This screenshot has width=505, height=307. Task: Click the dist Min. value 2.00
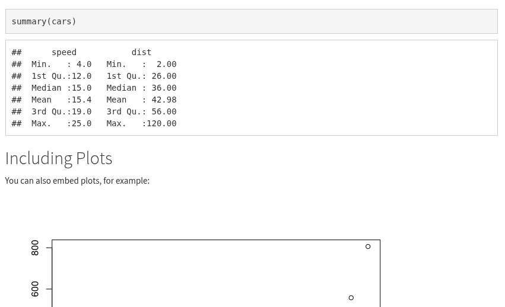tap(166, 64)
